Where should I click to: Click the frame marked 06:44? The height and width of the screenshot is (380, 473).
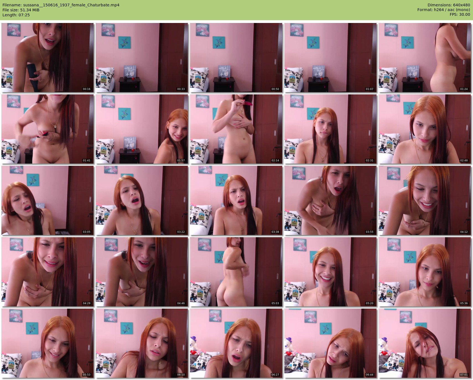(330, 343)
